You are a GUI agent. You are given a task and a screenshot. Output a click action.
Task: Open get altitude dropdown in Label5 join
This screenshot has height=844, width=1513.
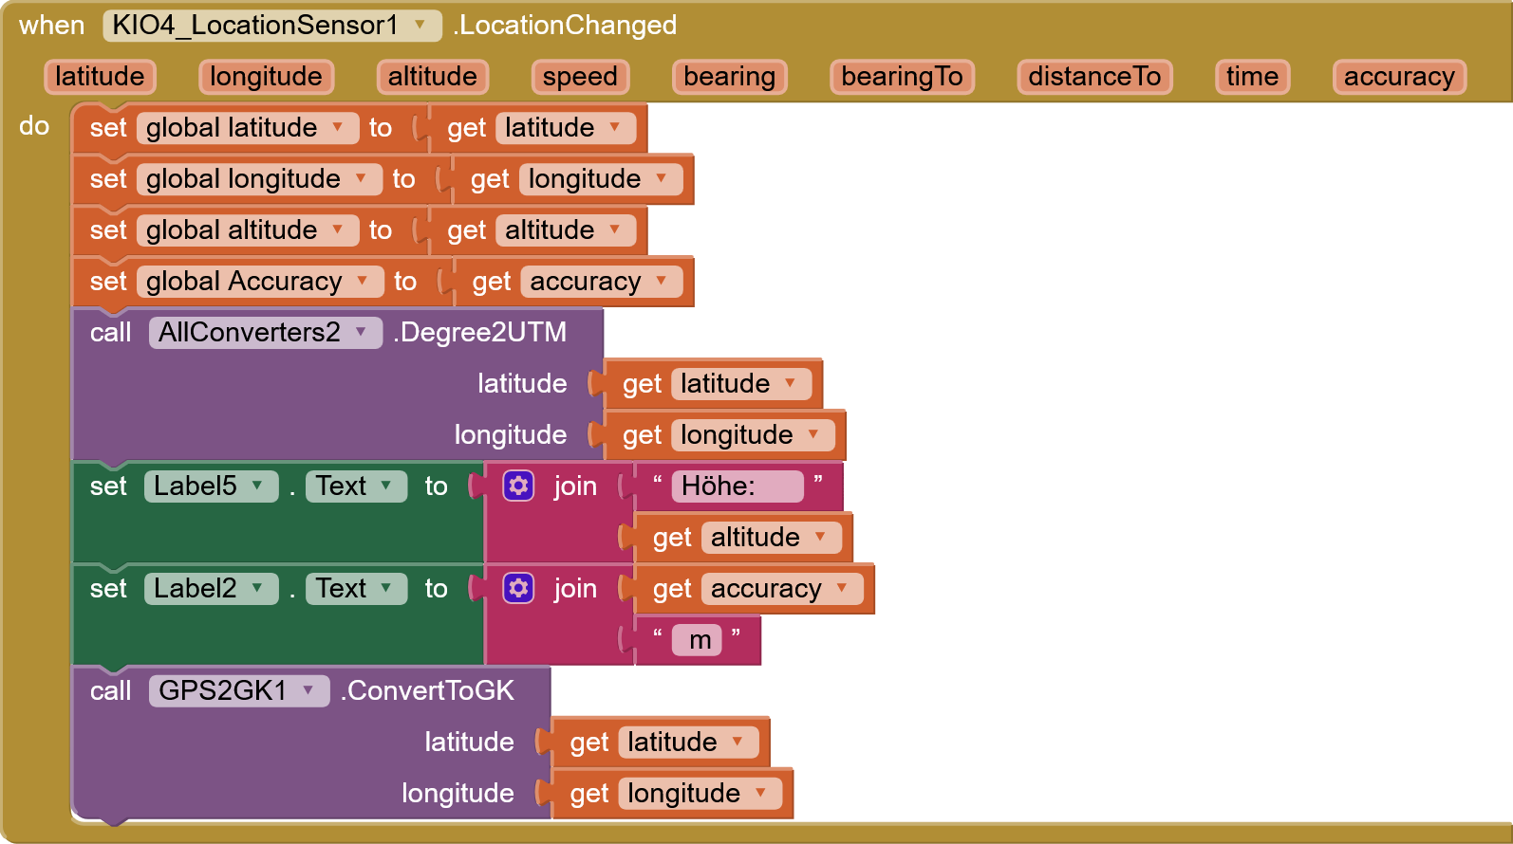820,538
